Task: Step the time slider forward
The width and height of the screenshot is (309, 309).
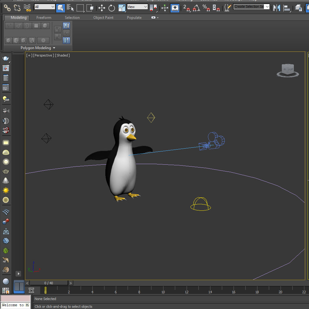Action: coord(70,283)
